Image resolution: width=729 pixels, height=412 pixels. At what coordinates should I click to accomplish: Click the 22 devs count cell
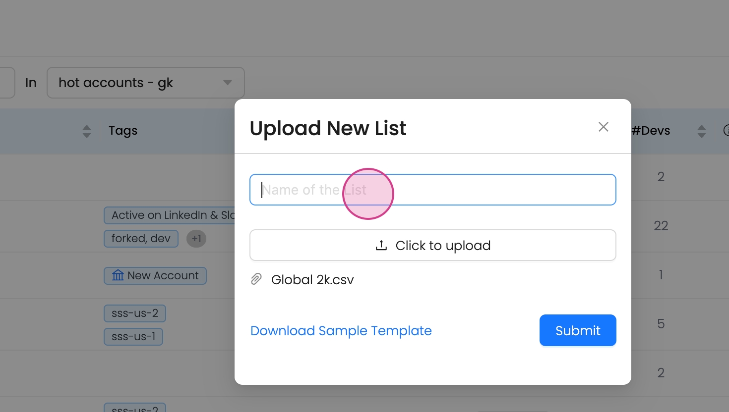(661, 226)
